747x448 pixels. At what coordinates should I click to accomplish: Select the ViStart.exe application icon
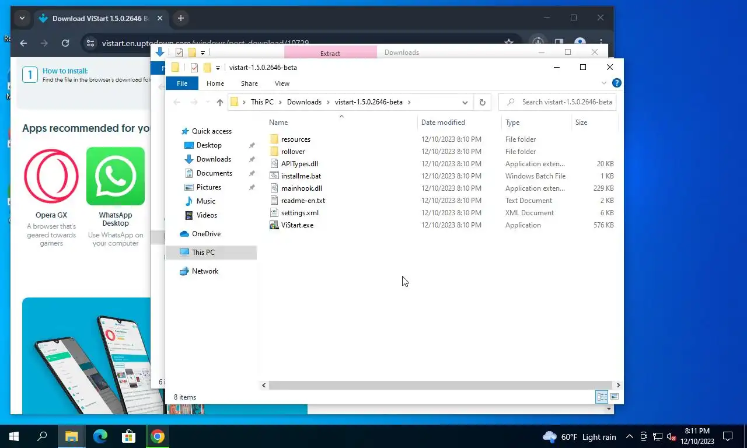point(274,225)
